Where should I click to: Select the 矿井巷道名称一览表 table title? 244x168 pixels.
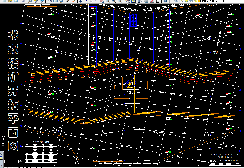[x=41, y=141]
